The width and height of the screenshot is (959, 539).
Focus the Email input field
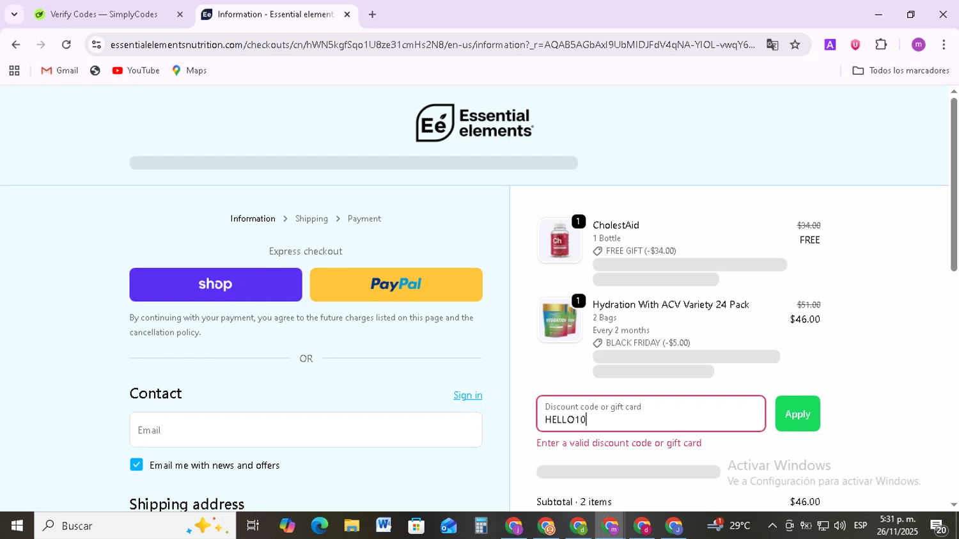click(x=306, y=430)
